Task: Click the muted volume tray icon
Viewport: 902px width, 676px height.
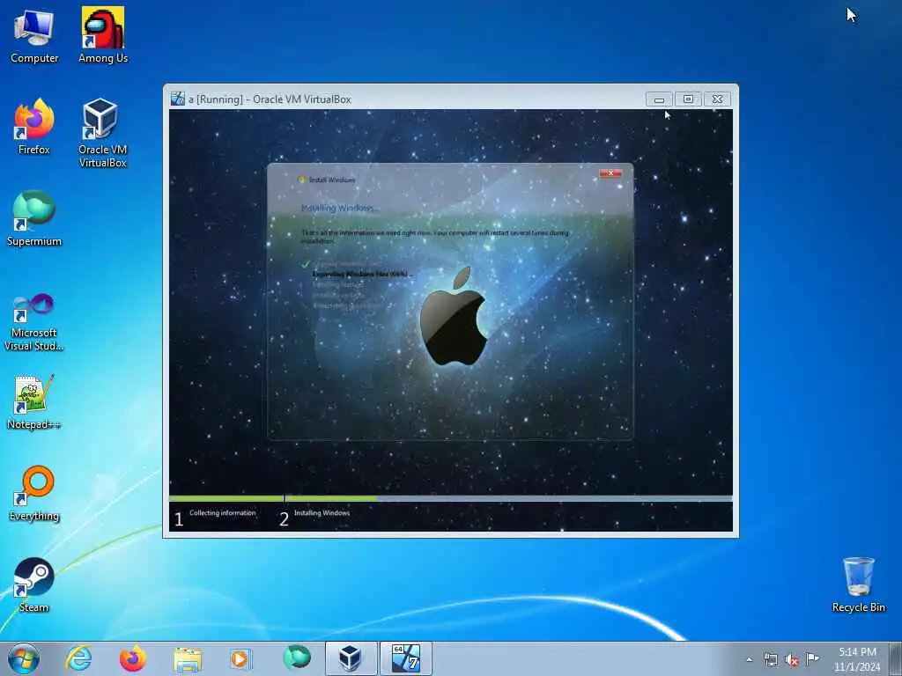Action: tap(792, 659)
